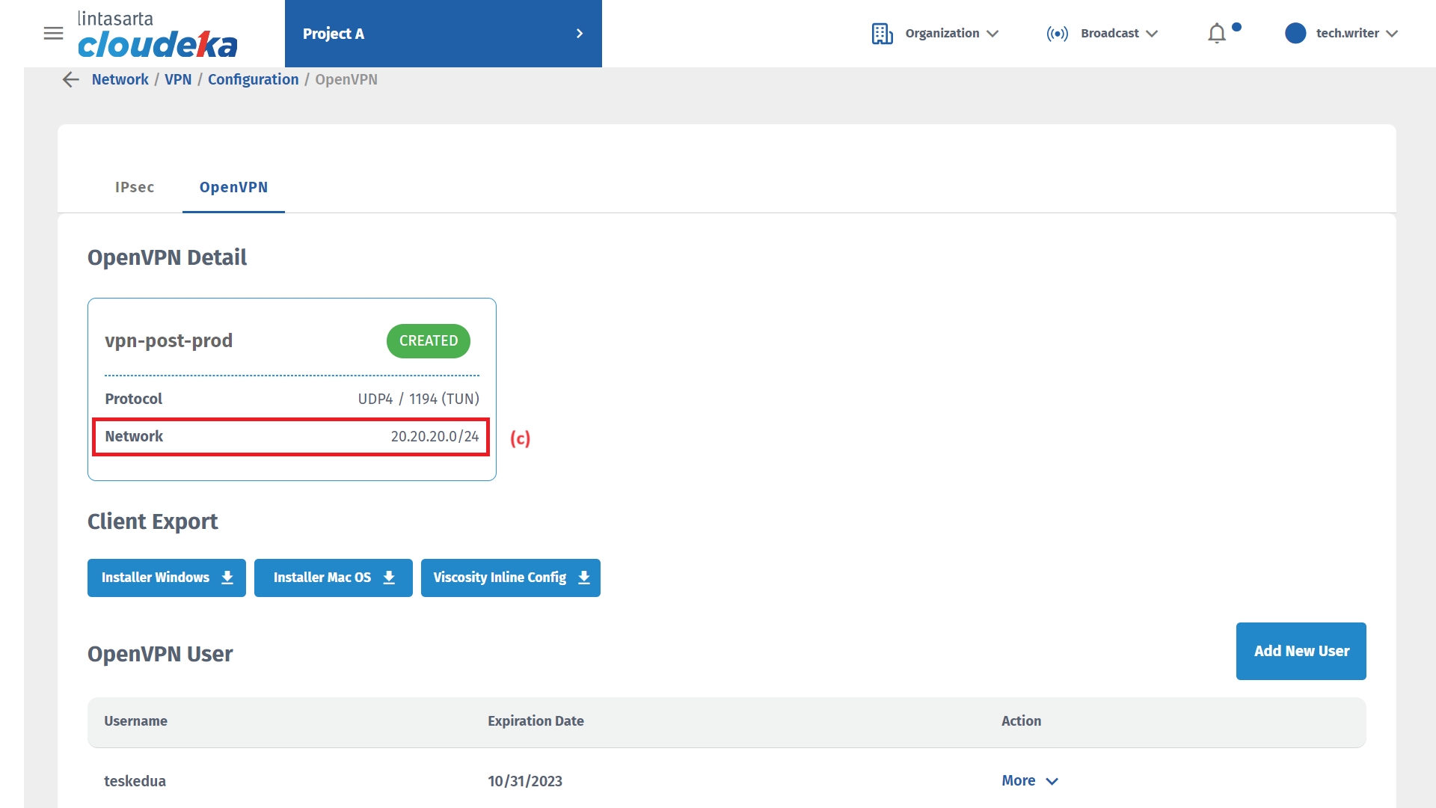
Task: Open the hamburger sidebar menu
Action: (x=53, y=34)
